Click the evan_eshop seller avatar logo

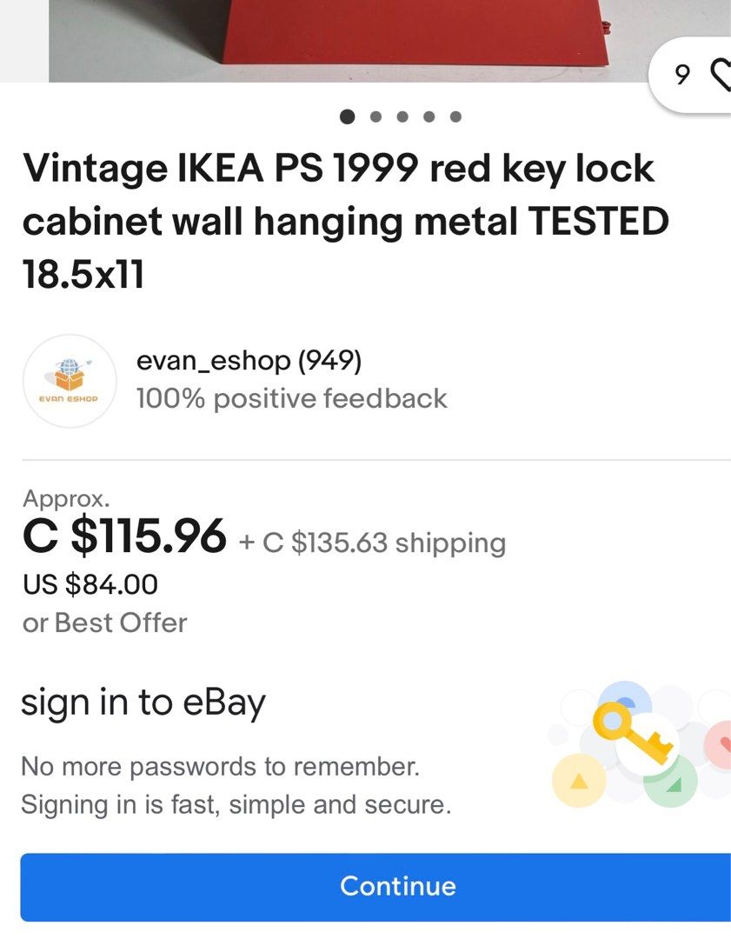(x=70, y=381)
